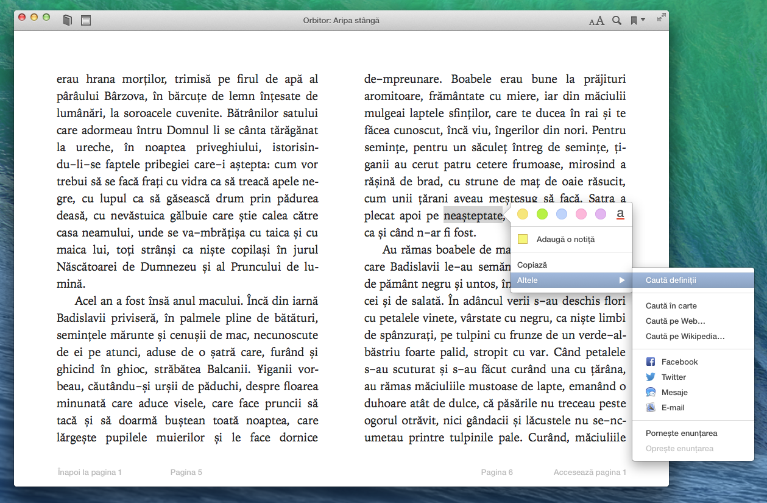Click Accesează pagina 1 link

[x=590, y=472]
